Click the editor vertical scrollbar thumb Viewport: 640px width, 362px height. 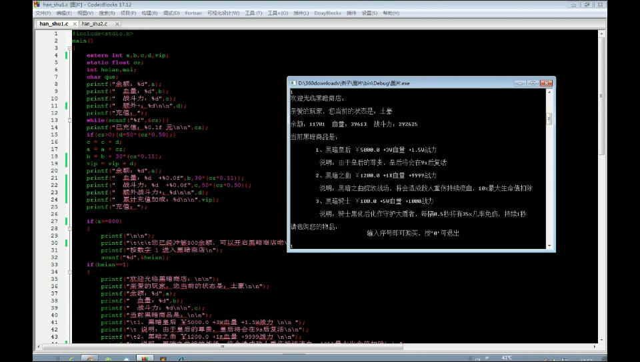click(601, 96)
